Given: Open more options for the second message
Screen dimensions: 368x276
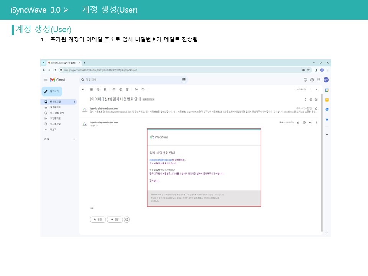Looking at the screenshot, I should point(316,123).
